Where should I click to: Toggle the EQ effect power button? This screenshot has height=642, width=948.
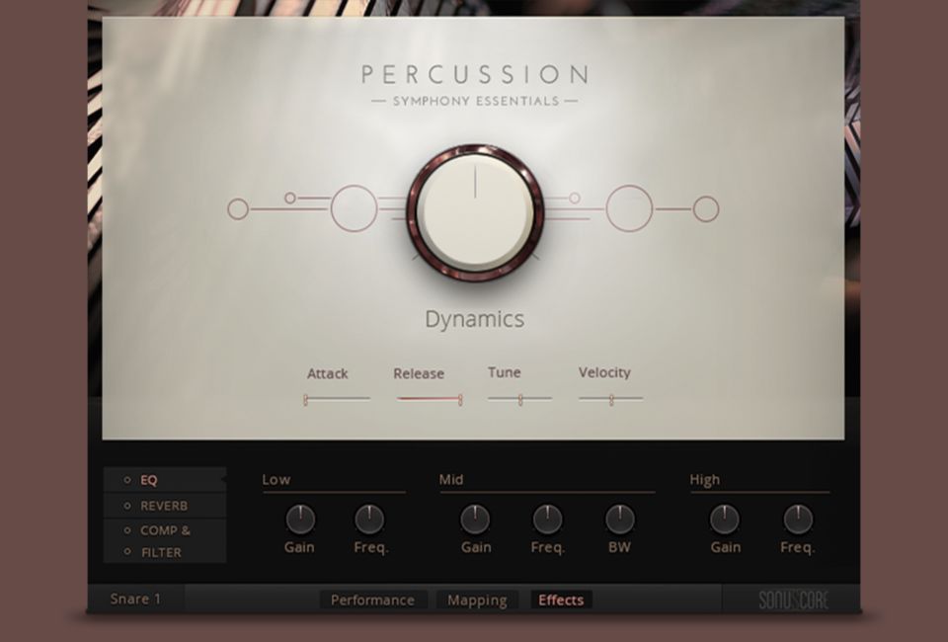127,481
